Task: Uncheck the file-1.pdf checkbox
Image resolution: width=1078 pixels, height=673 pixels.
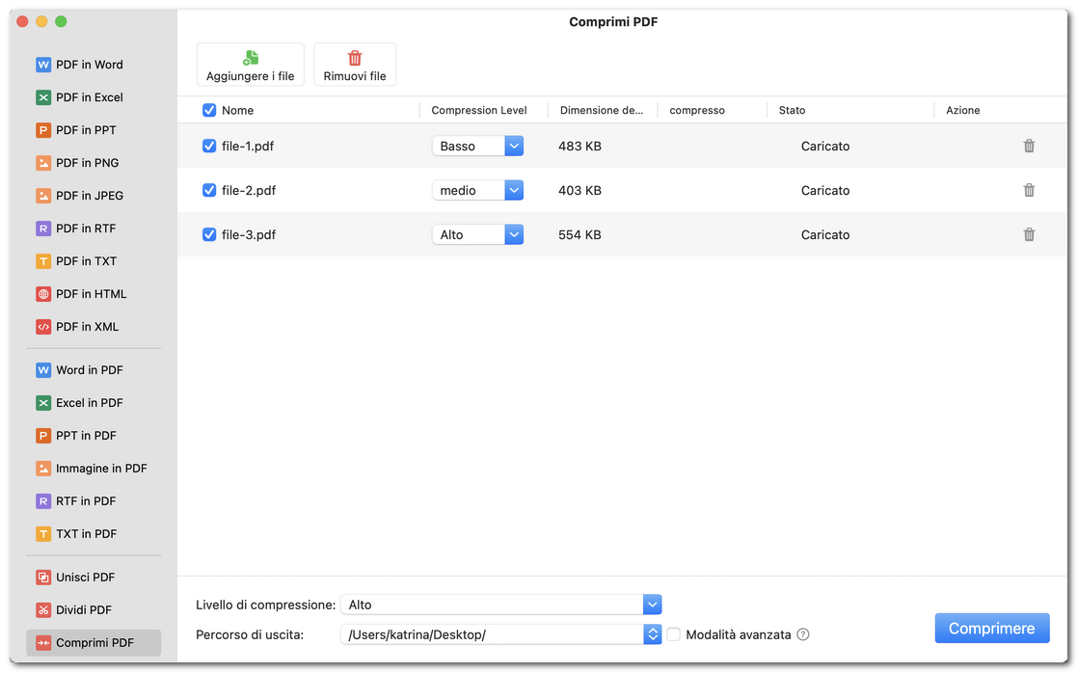Action: coord(209,146)
